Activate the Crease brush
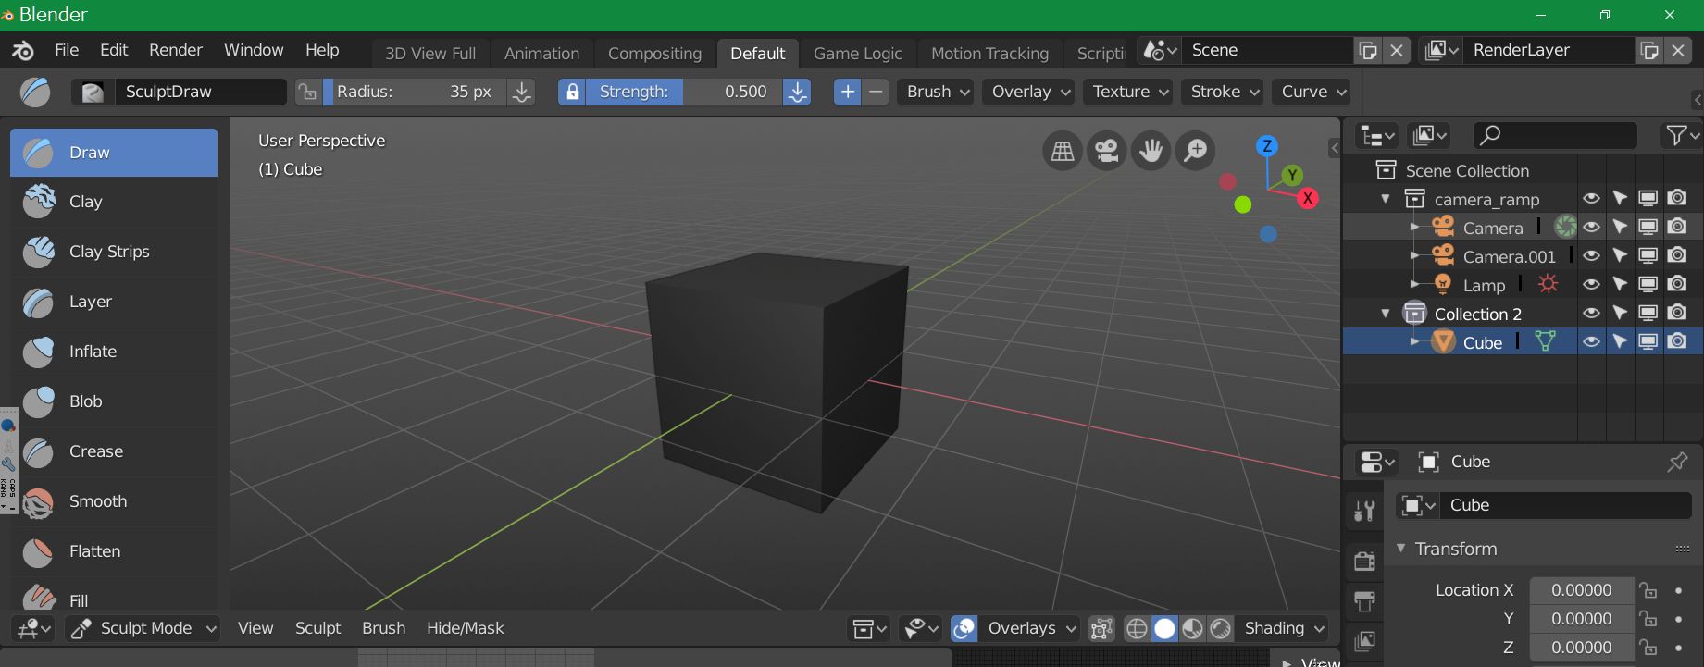This screenshot has height=667, width=1704. [x=113, y=451]
